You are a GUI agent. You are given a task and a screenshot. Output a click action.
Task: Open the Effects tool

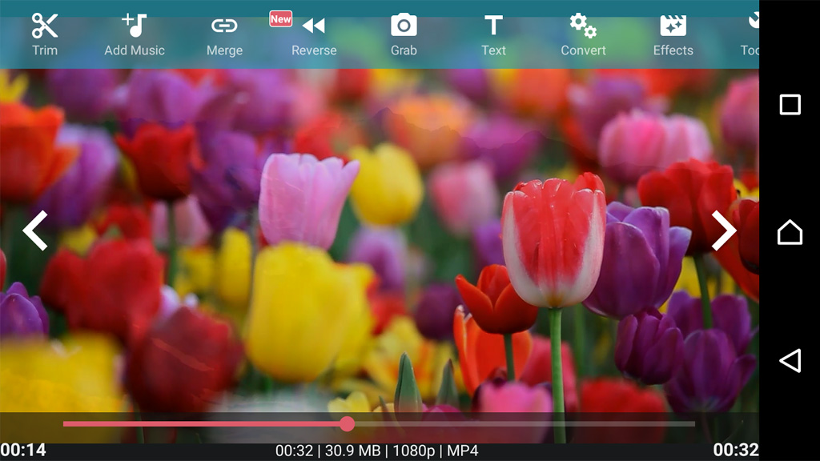[x=673, y=35]
